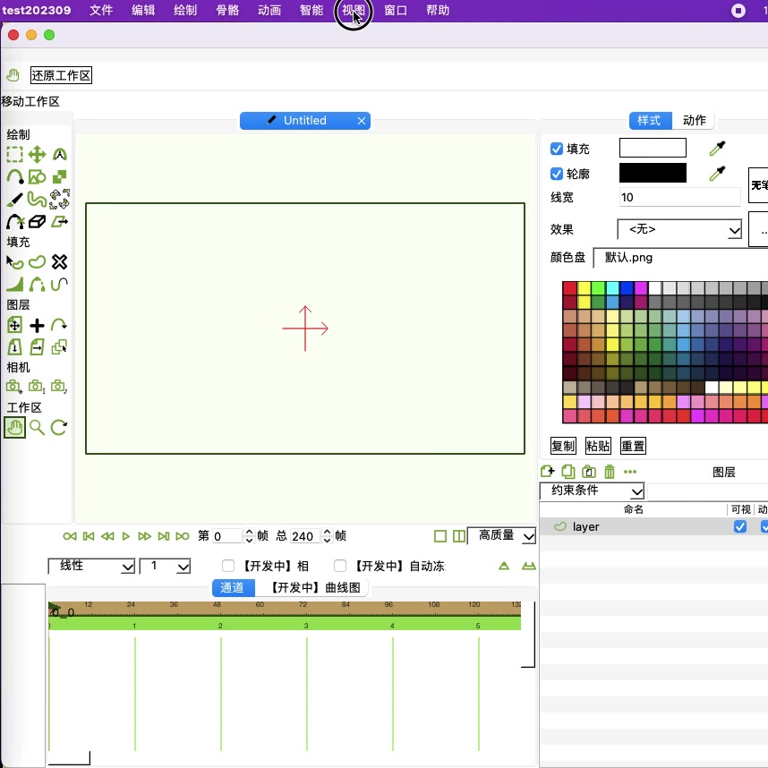This screenshot has height=768, width=768.
Task: Open the 视图 menu in menu bar
Action: pos(353,11)
